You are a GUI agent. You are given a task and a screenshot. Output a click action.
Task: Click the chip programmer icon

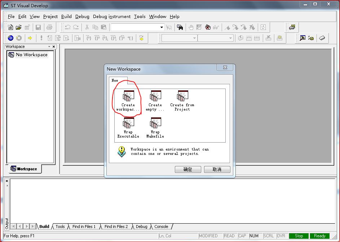pos(322,38)
